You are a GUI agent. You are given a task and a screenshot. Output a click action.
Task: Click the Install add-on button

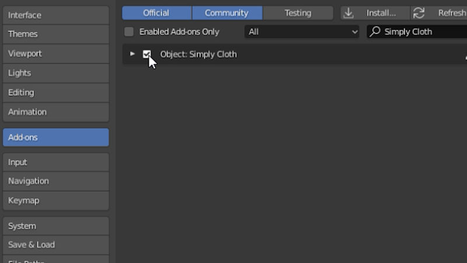tap(375, 13)
